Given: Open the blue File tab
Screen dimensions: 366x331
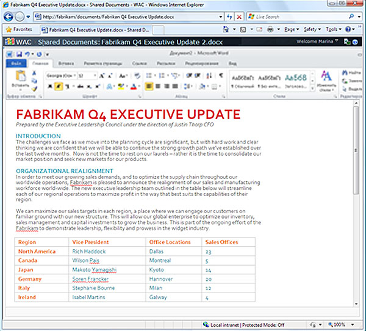Looking at the screenshot, I should [16, 64].
